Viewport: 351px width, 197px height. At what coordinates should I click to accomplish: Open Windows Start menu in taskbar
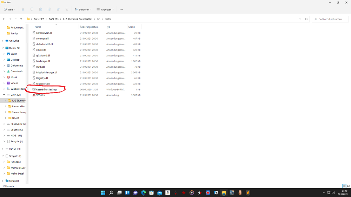(103, 192)
